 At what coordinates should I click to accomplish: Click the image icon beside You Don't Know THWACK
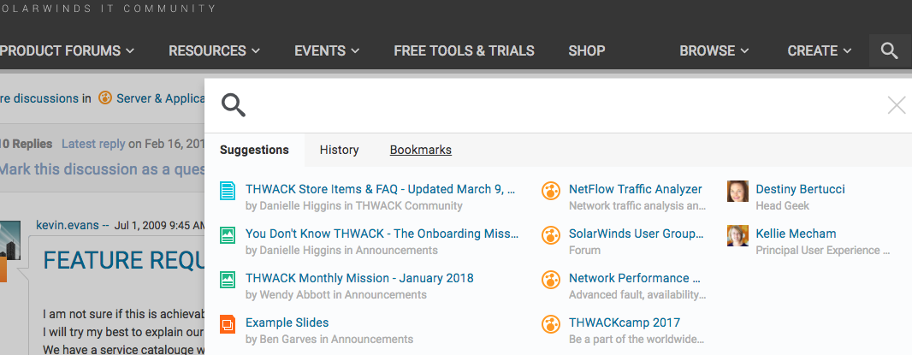(x=228, y=234)
